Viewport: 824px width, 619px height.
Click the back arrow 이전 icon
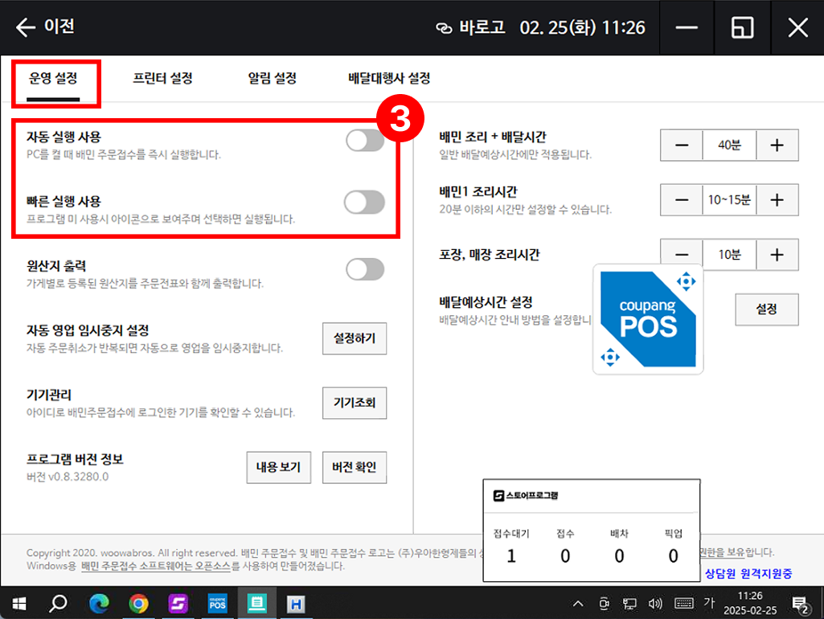(26, 27)
